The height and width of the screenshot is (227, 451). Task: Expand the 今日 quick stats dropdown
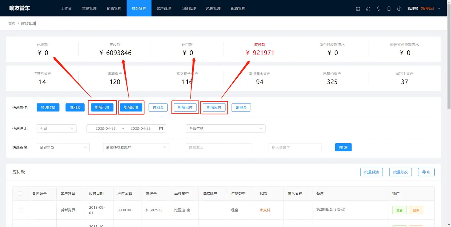(57, 129)
